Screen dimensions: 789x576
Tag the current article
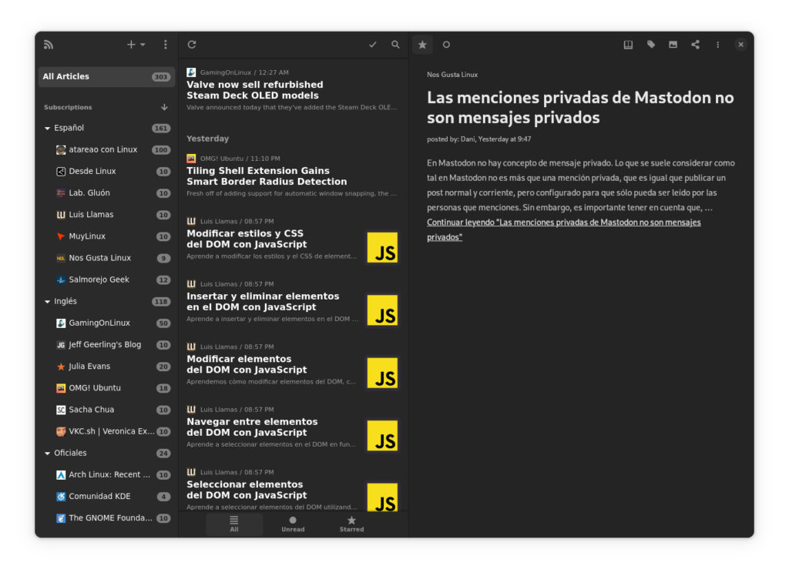(650, 45)
